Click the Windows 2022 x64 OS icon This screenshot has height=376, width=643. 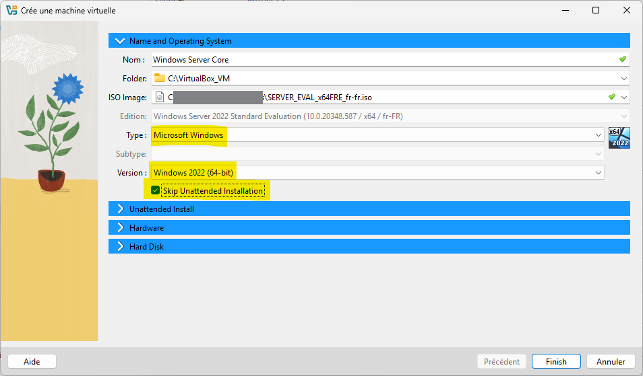pos(619,137)
